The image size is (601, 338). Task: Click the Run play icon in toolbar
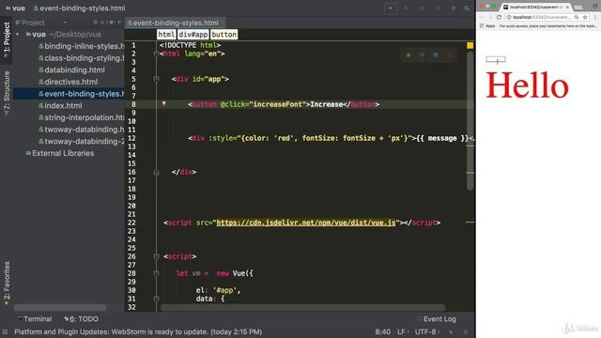[x=407, y=8]
